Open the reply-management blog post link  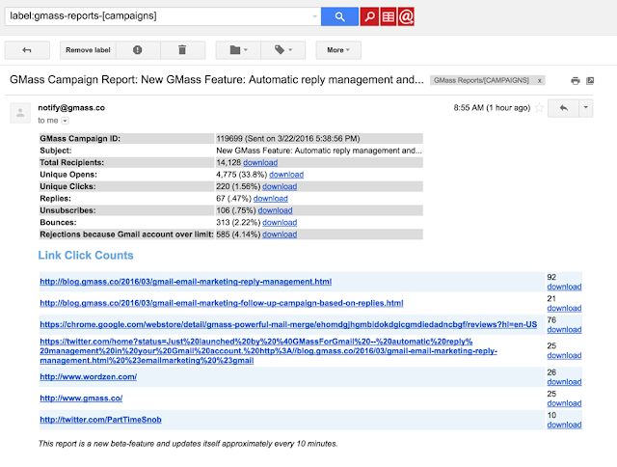pyautogui.click(x=186, y=282)
